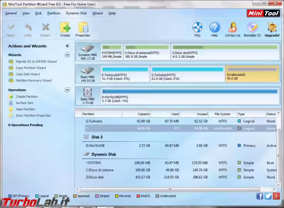Click the horizontal scrollbar left arrow
This screenshot has width=284, height=208.
pos(77,190)
